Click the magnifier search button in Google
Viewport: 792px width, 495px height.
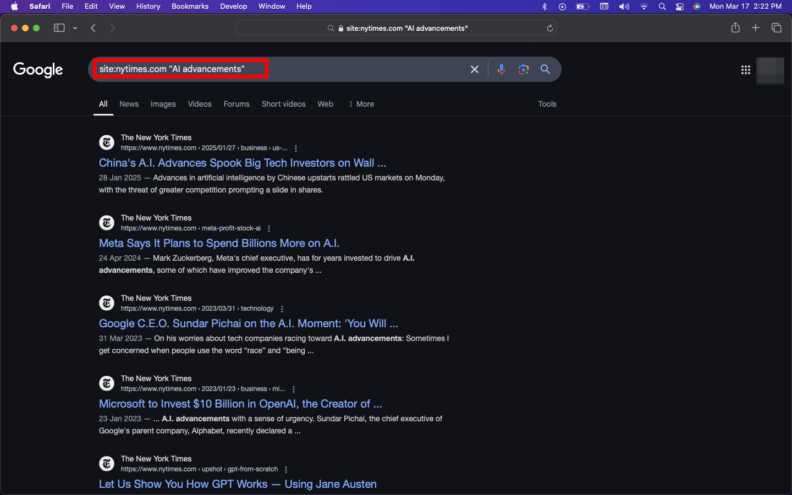545,69
